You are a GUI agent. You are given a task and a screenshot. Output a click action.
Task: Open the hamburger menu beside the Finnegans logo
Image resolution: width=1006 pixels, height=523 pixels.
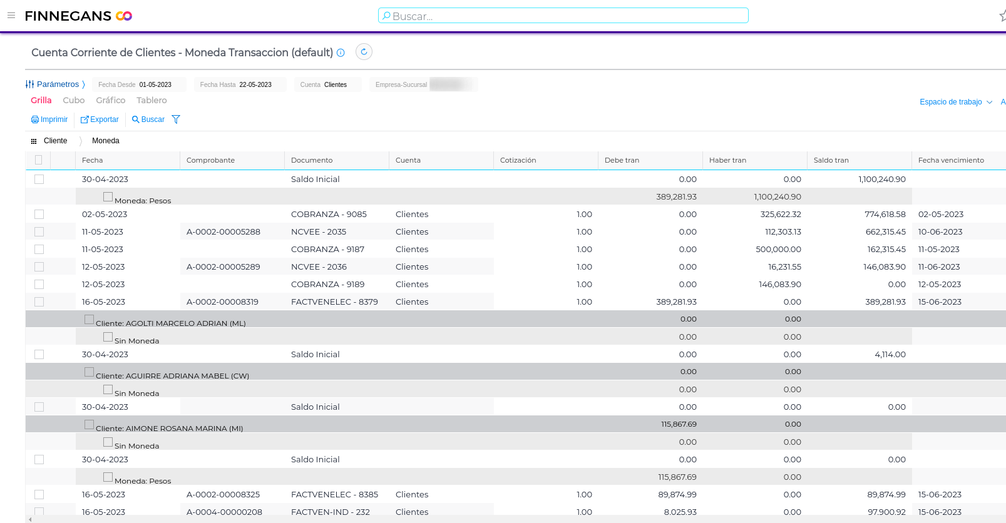pyautogui.click(x=11, y=16)
